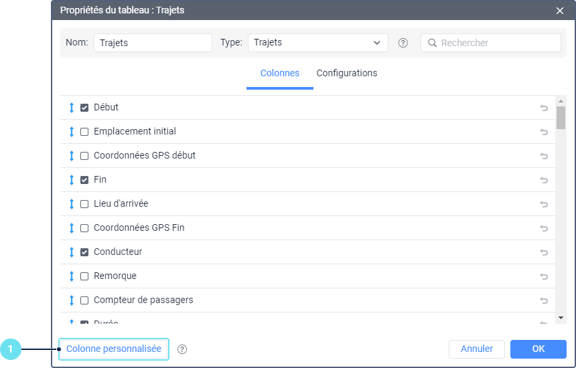Enable the Coordonnées GPS Fin checkbox

pyautogui.click(x=84, y=228)
